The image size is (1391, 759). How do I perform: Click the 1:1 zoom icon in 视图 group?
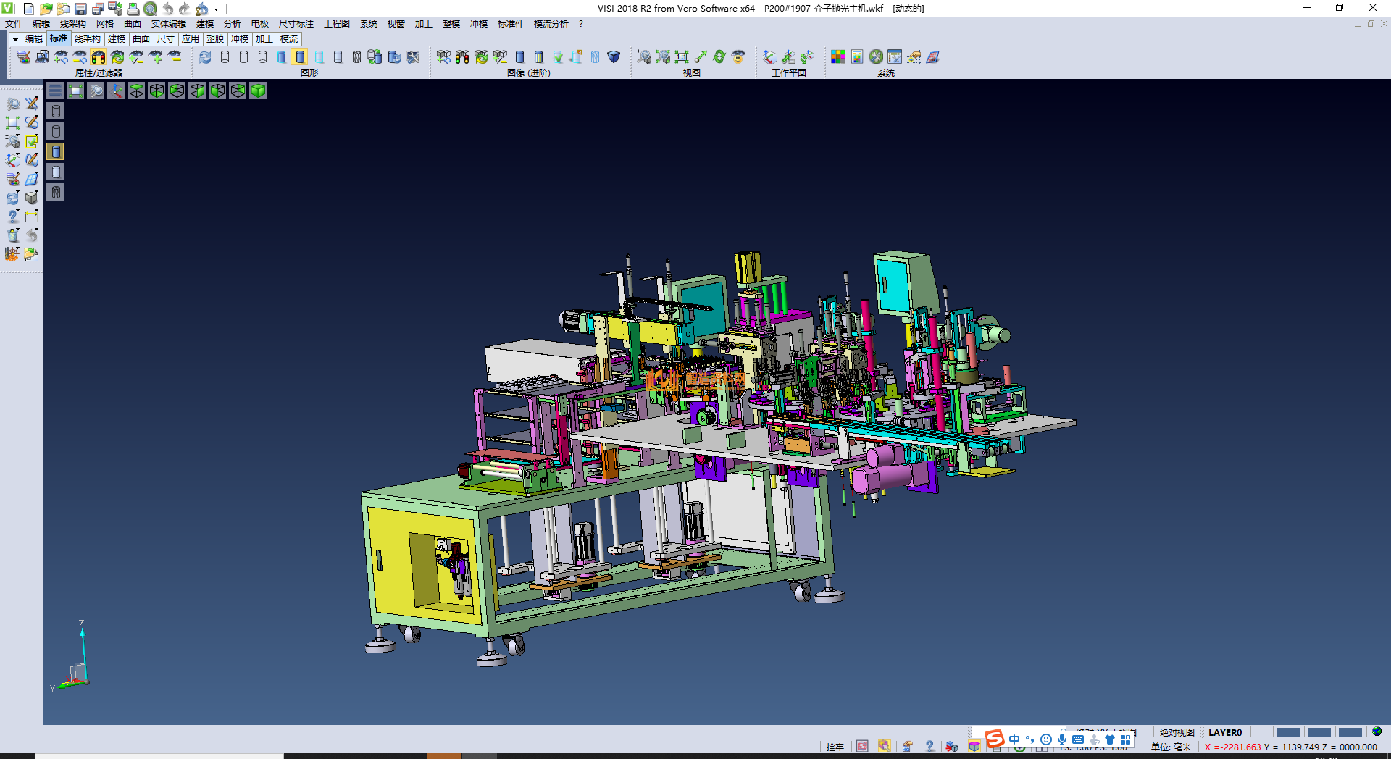(681, 57)
